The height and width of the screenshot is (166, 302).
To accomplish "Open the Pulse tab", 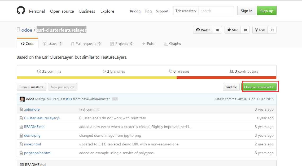I will pyautogui.click(x=149, y=44).
